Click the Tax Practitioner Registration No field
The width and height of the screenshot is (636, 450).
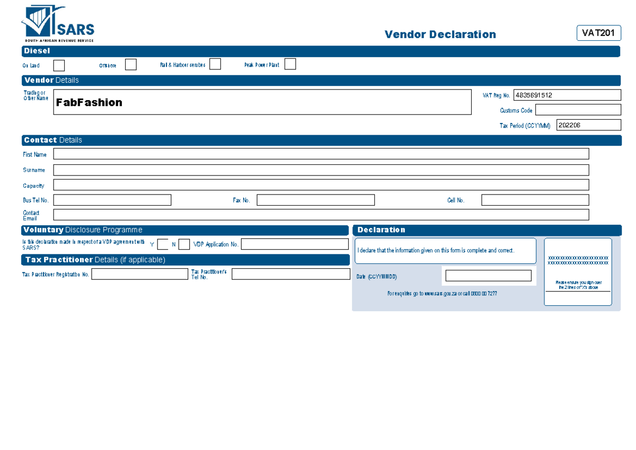pyautogui.click(x=139, y=273)
